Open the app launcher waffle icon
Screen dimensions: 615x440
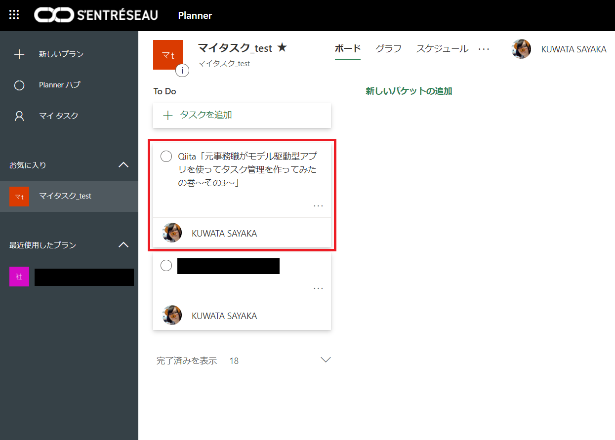(14, 15)
